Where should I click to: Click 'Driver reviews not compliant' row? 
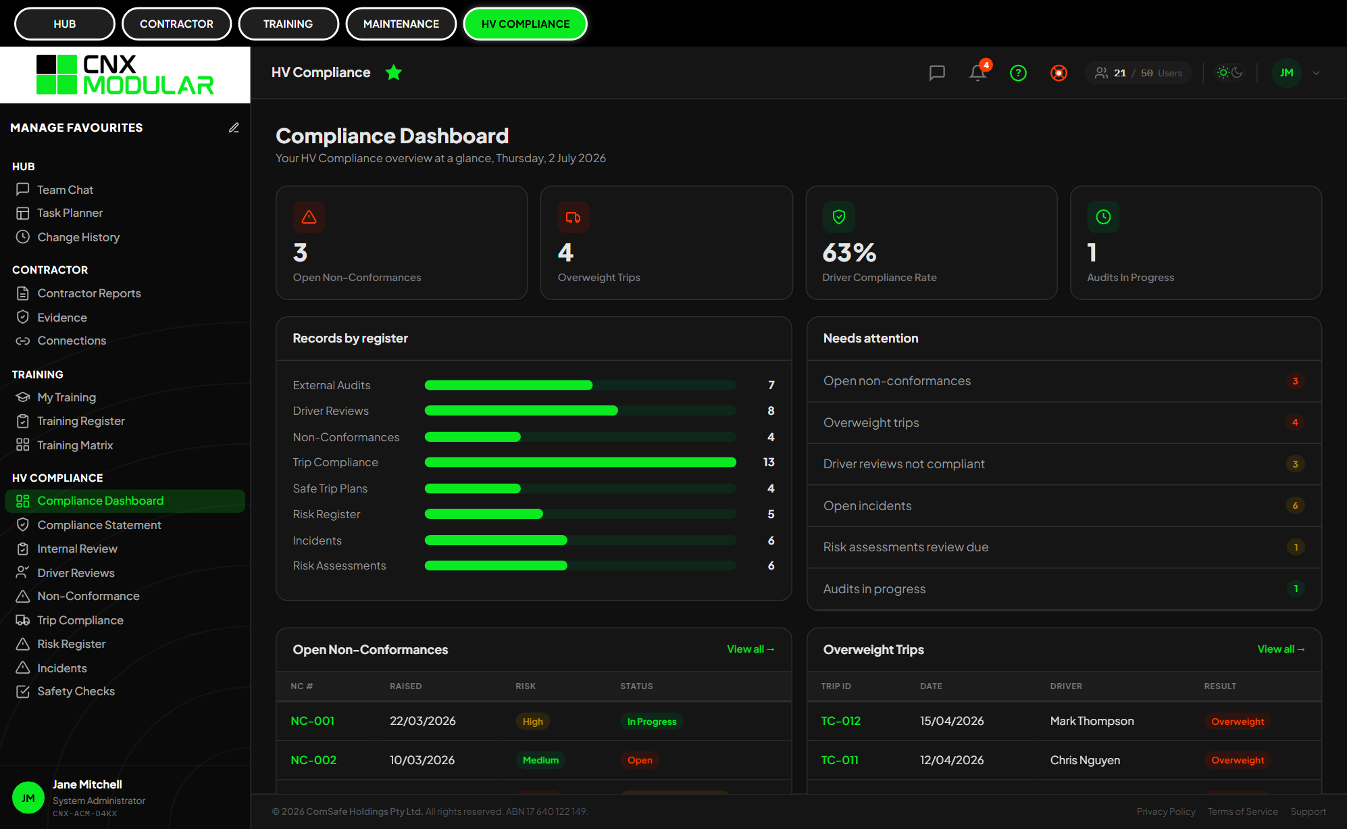[x=1064, y=464]
